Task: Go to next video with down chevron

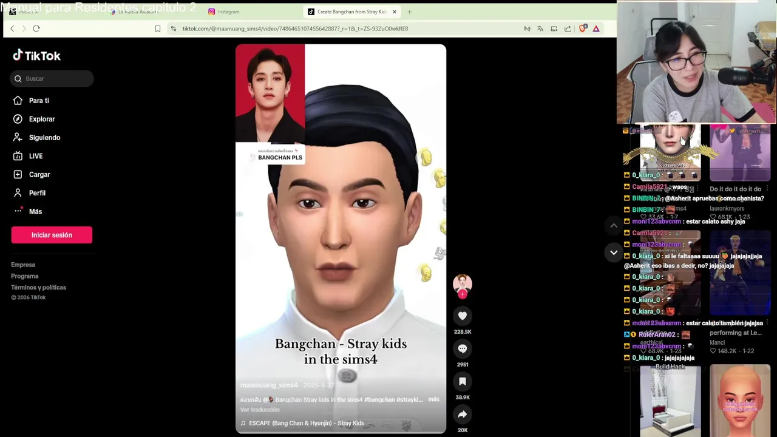Action: (614, 252)
